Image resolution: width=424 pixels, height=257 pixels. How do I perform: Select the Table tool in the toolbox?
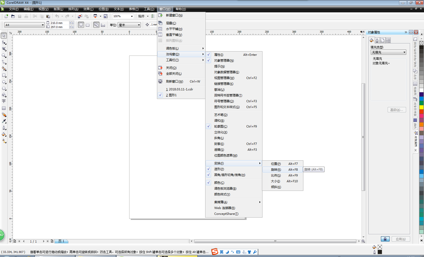(x=4, y=108)
